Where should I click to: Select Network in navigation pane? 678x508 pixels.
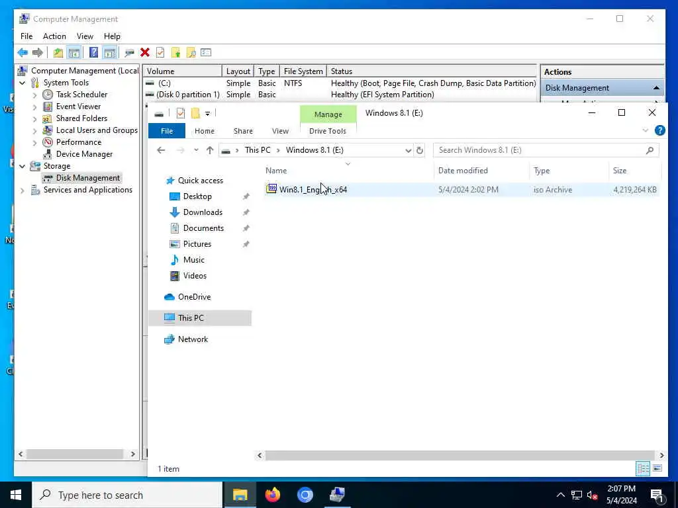(x=193, y=339)
